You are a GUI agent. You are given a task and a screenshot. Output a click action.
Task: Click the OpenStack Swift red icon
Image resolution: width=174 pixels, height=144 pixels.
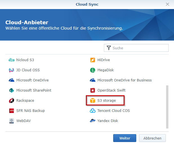point(93,90)
